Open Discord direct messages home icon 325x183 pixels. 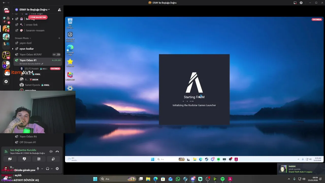(x=6, y=10)
